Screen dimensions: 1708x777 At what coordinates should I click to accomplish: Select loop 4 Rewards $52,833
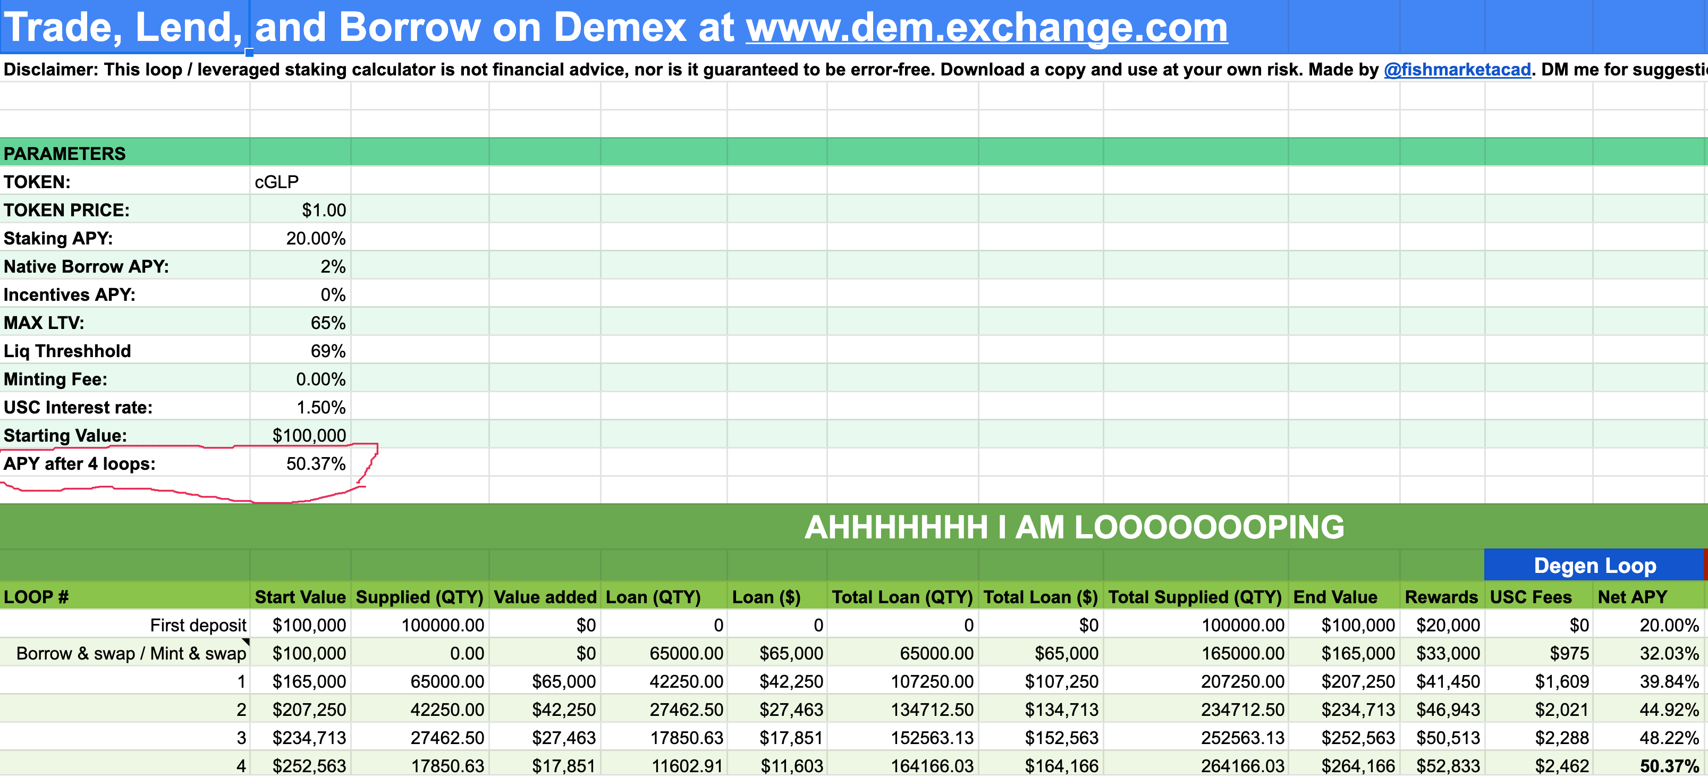1442,764
